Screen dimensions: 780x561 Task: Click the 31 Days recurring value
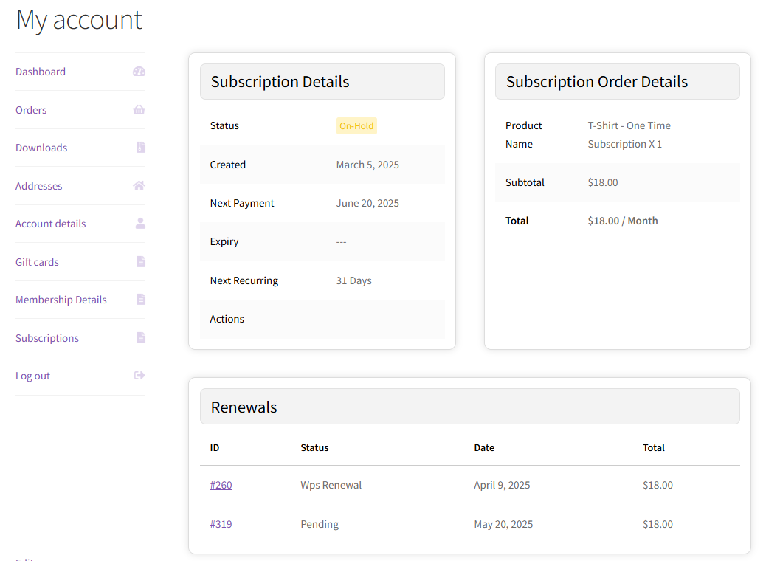[x=353, y=280]
